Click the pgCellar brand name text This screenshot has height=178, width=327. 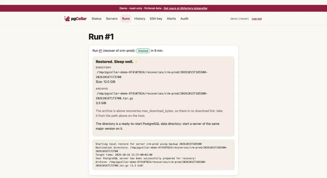coord(79,19)
